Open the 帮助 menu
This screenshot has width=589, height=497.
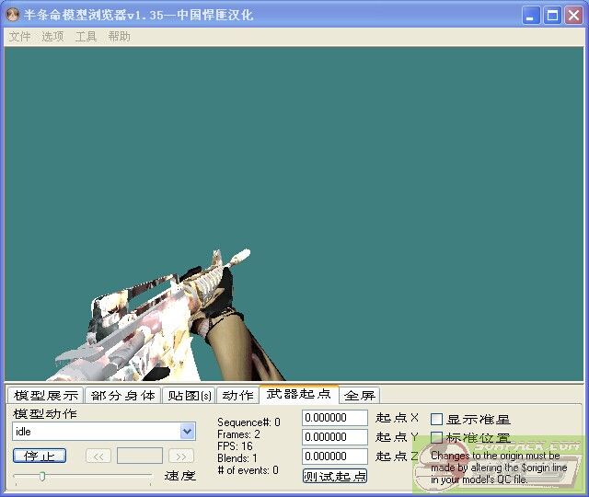click(119, 37)
